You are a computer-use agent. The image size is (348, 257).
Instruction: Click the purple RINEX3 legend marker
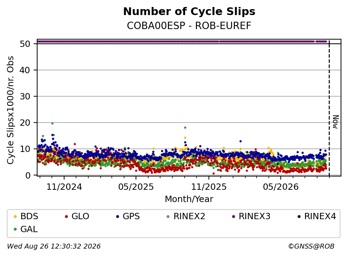[x=233, y=216]
